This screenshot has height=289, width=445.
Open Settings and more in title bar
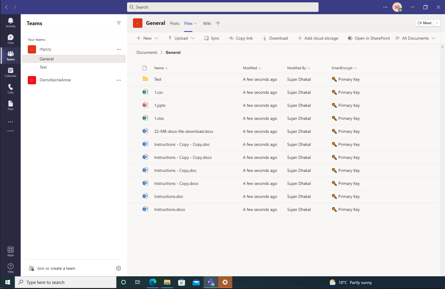[x=385, y=7]
